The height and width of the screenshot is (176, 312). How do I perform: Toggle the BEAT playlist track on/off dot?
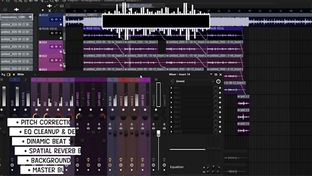61,24
